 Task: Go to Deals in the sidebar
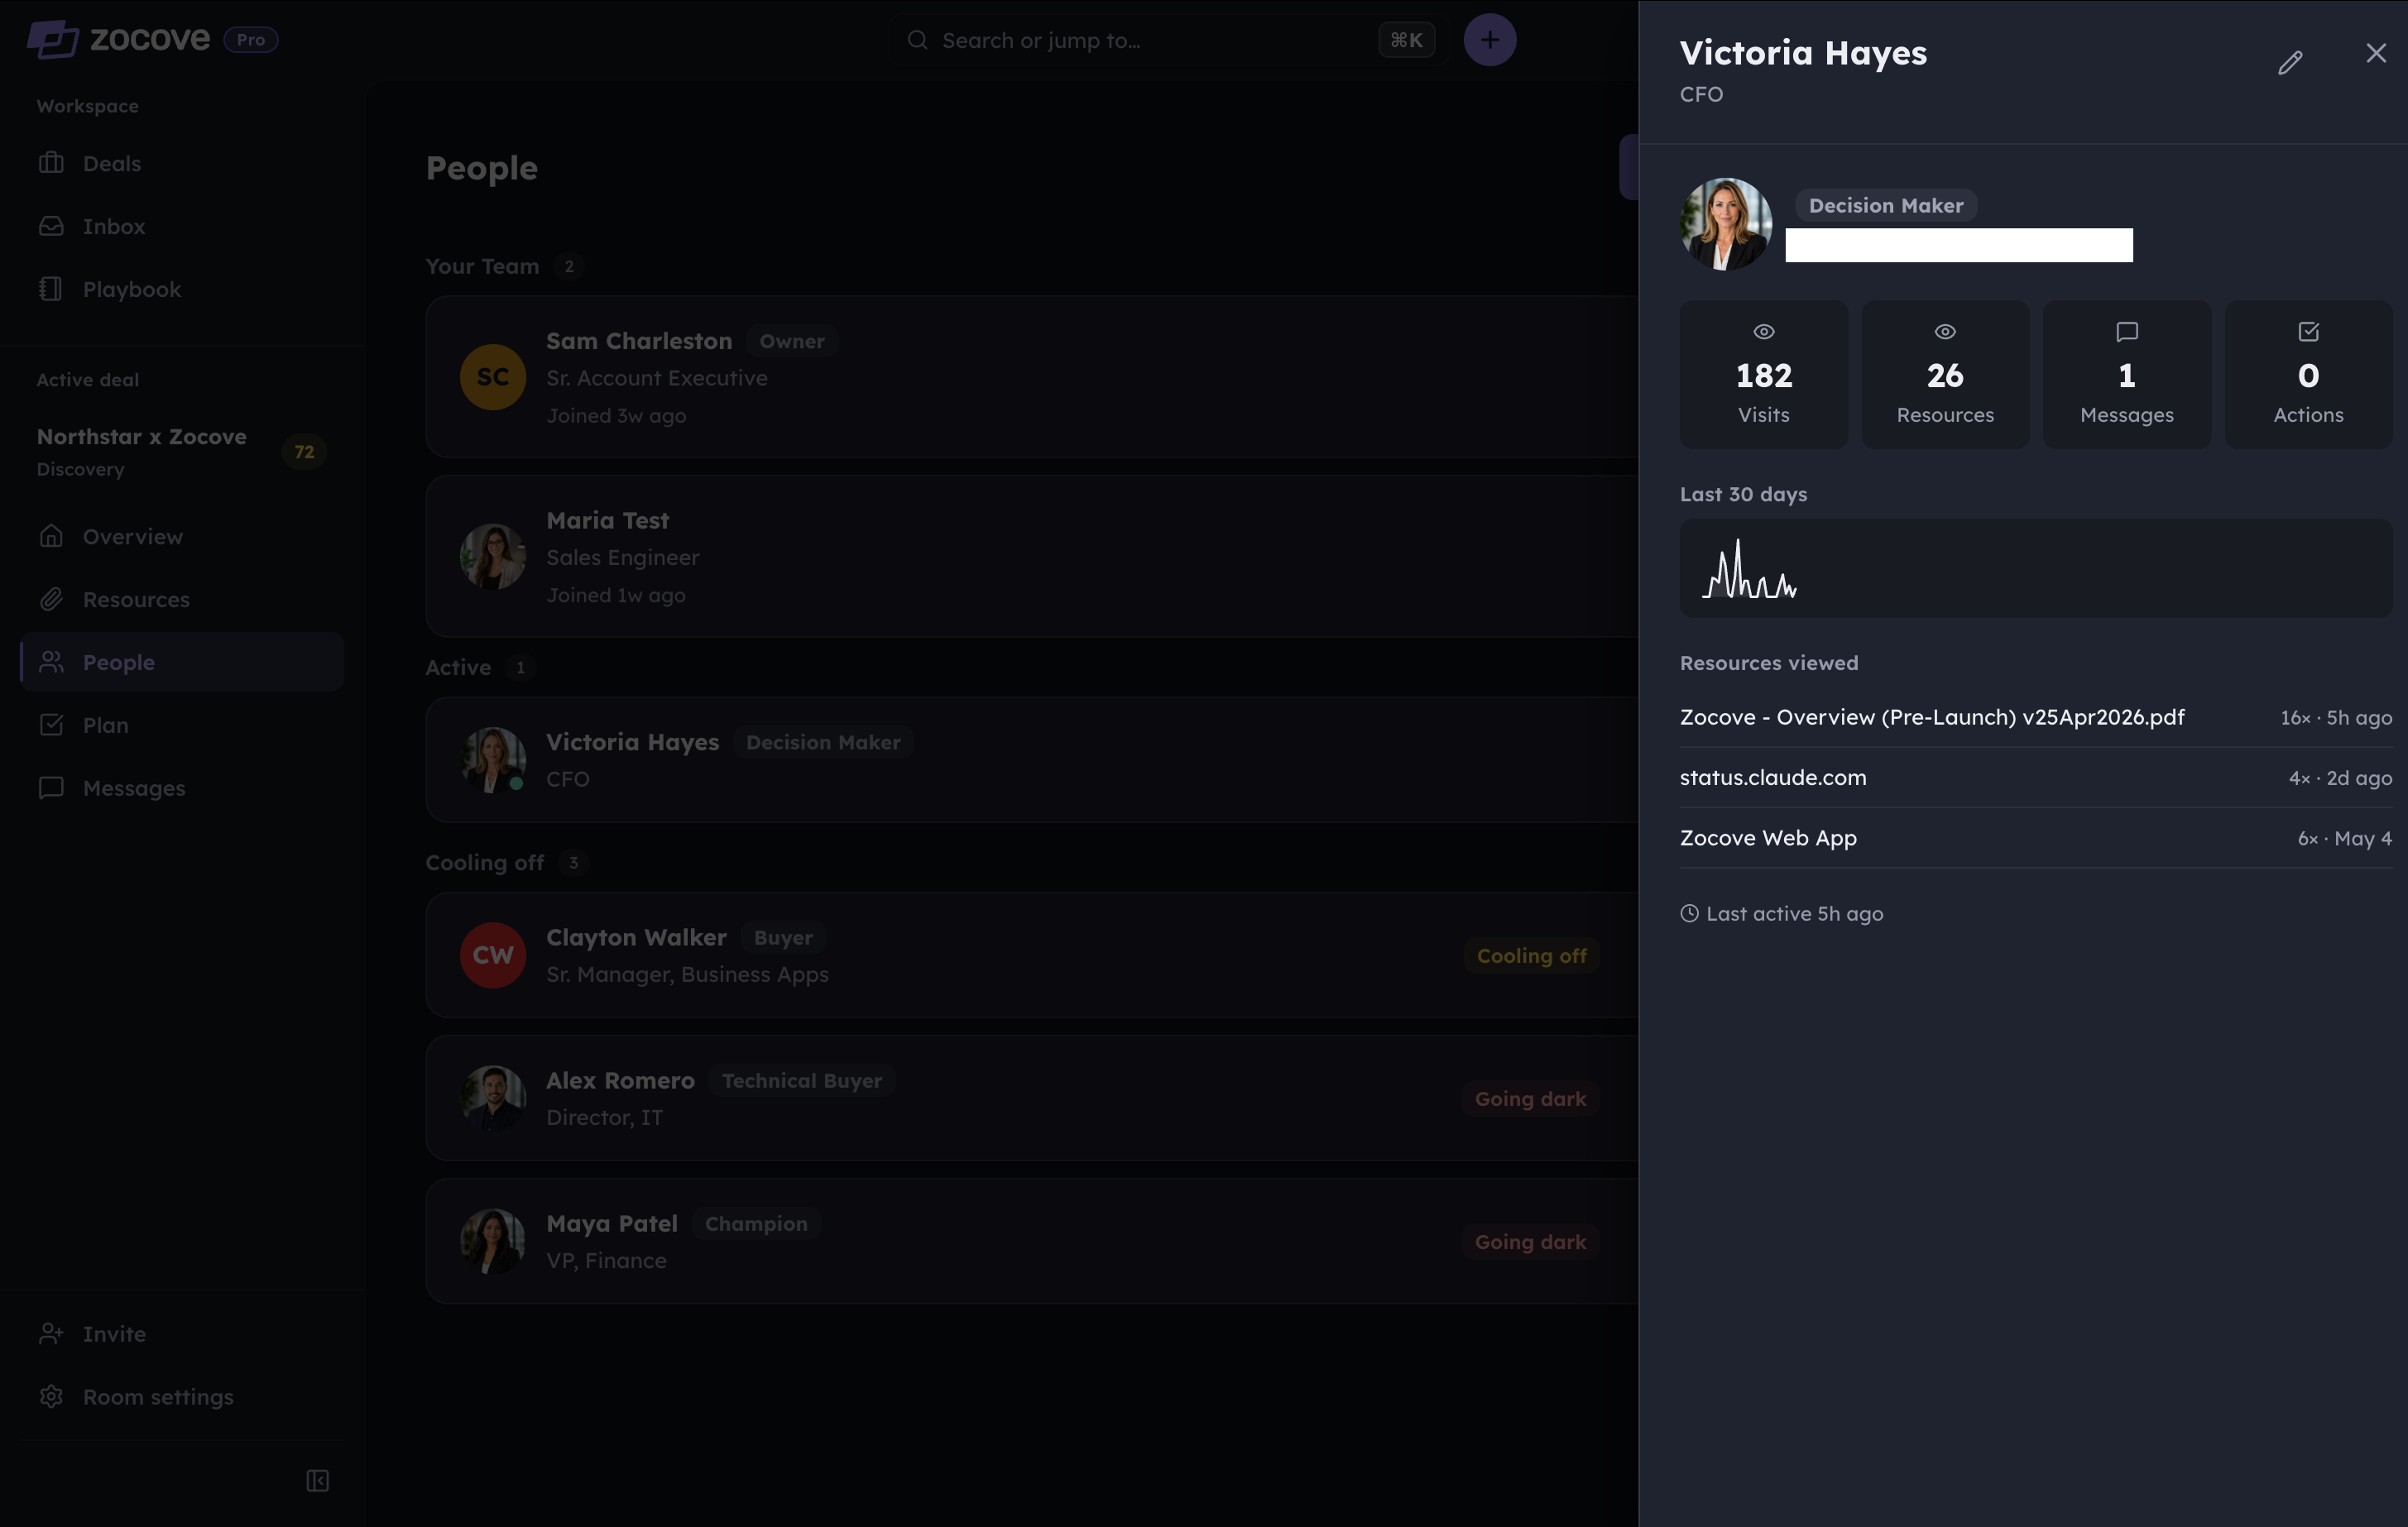point(182,163)
